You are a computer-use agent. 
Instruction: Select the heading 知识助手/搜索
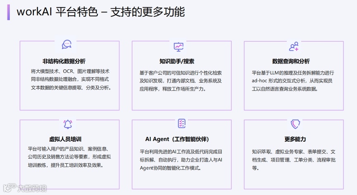[x=177, y=61]
